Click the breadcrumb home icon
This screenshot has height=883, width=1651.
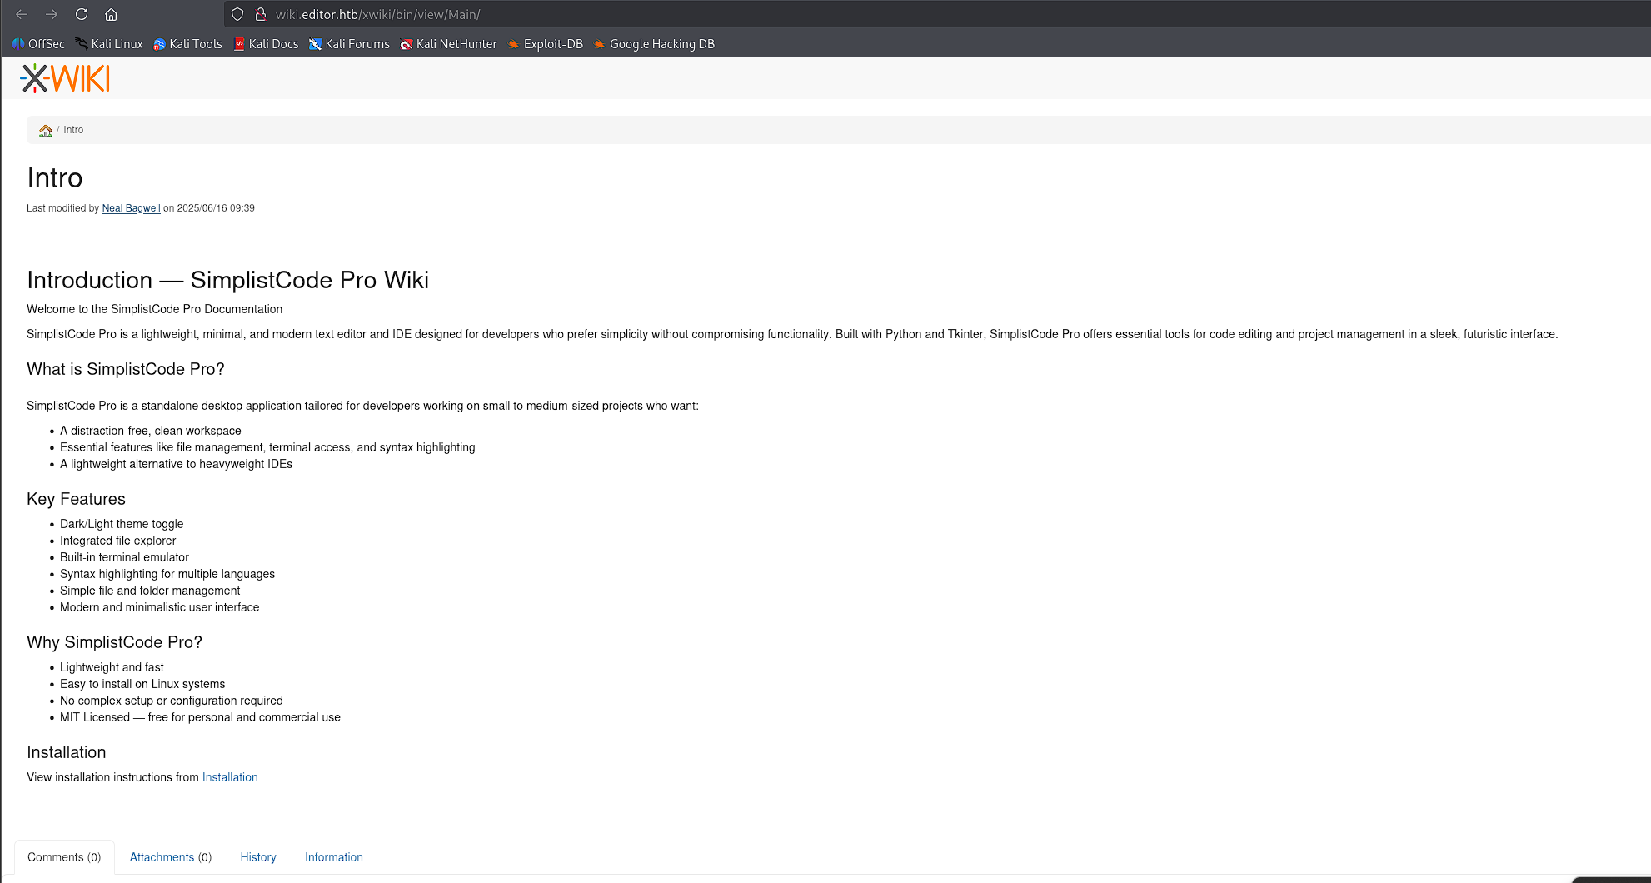pos(46,130)
